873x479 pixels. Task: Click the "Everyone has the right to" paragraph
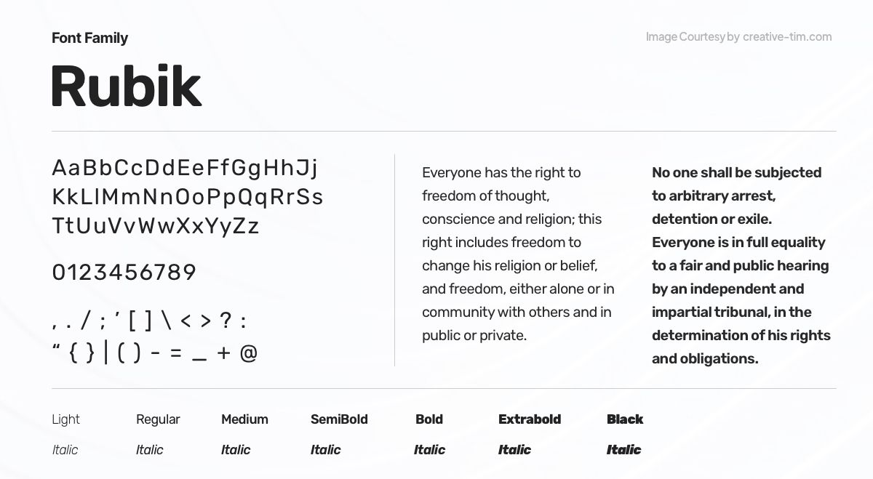[x=518, y=254]
